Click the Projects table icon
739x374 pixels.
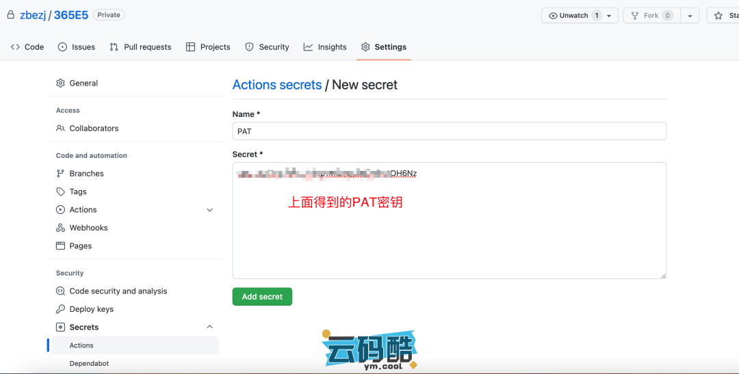coord(191,47)
